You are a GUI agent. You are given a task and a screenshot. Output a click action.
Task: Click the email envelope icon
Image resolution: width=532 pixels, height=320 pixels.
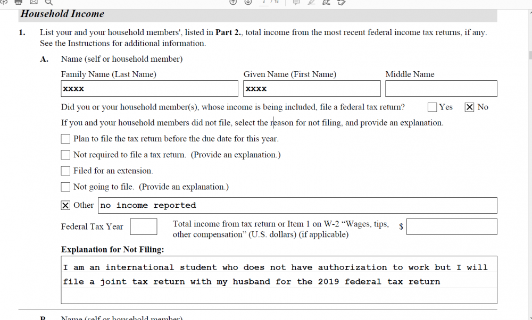click(34, 2)
